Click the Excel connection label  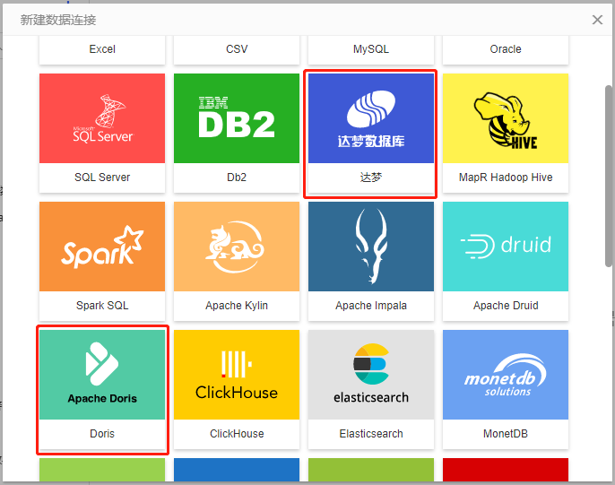[x=102, y=49]
